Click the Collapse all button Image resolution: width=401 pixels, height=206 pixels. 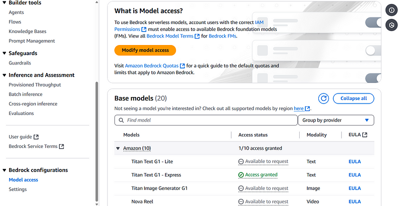[x=353, y=98]
